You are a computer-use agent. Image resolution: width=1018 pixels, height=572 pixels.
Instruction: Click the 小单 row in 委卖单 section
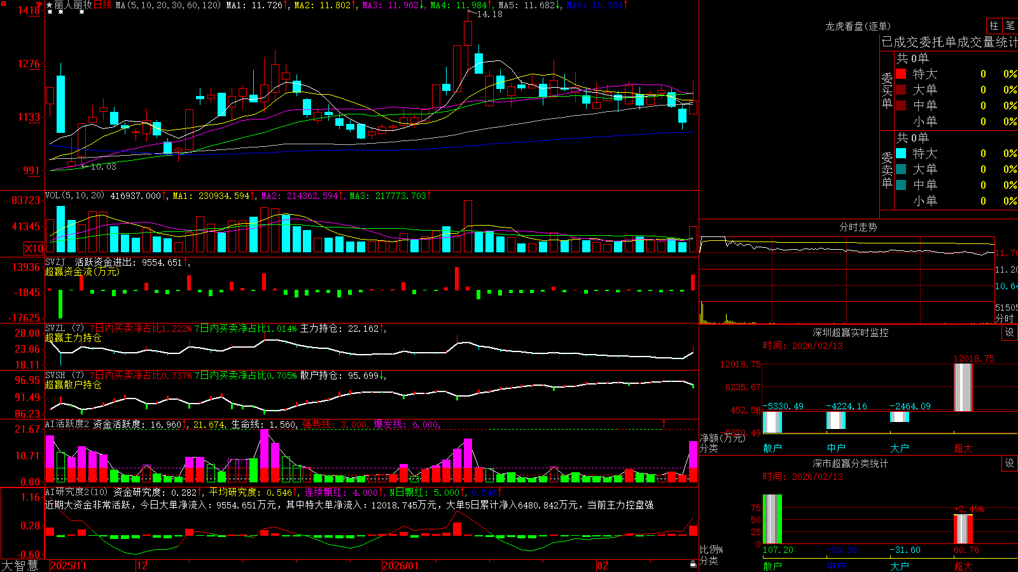coord(956,201)
